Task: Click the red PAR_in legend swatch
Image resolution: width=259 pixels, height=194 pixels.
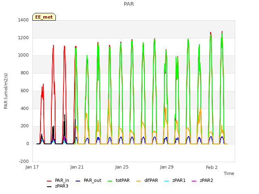Action: click(49, 181)
